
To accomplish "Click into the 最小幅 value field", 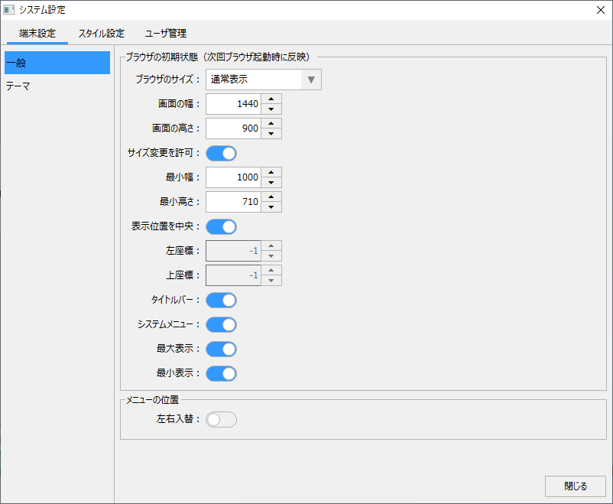I will click(233, 177).
